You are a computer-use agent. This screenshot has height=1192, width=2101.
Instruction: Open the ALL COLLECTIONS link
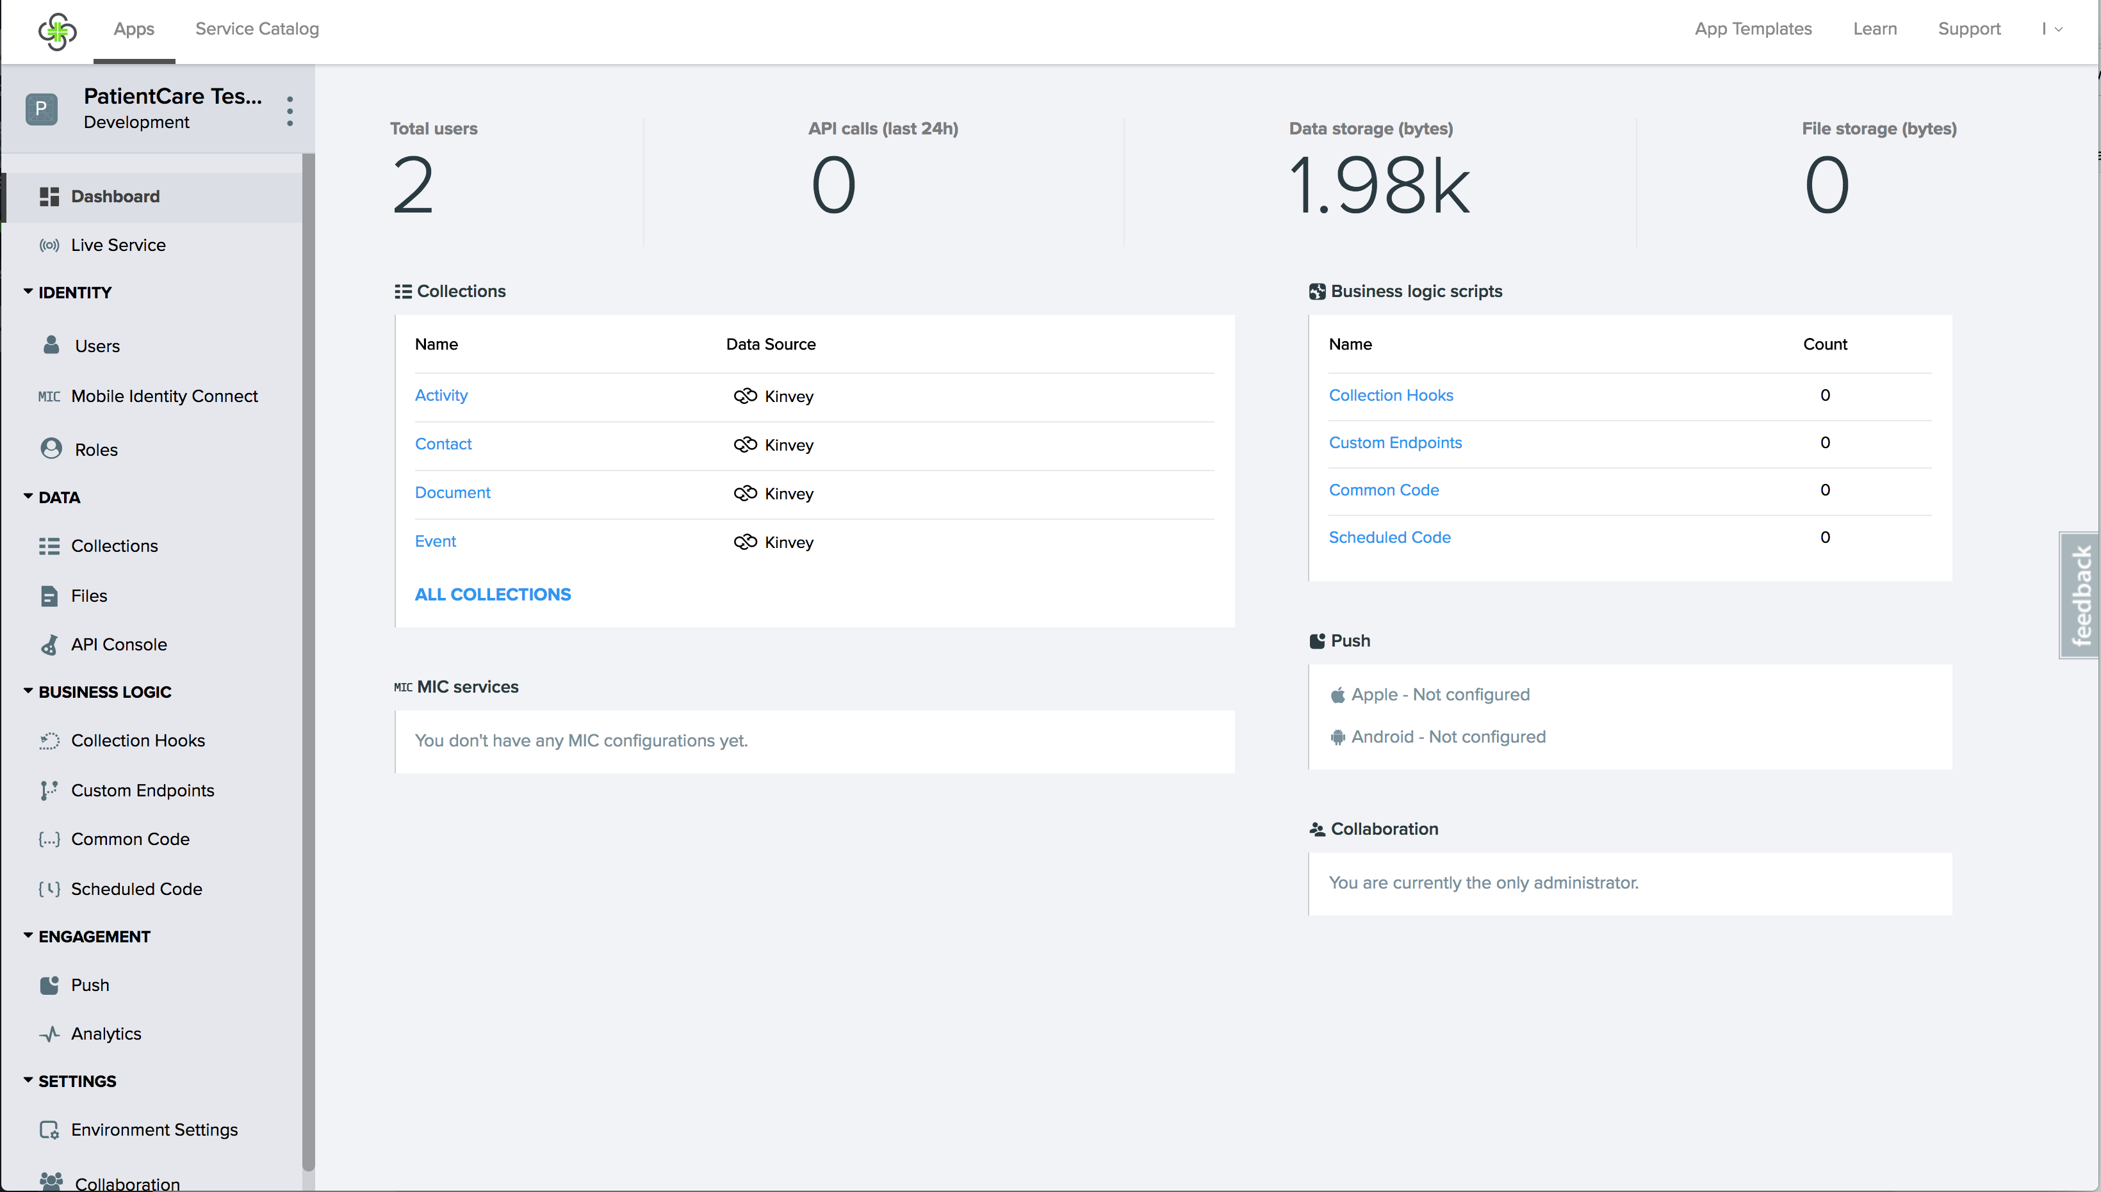point(493,594)
